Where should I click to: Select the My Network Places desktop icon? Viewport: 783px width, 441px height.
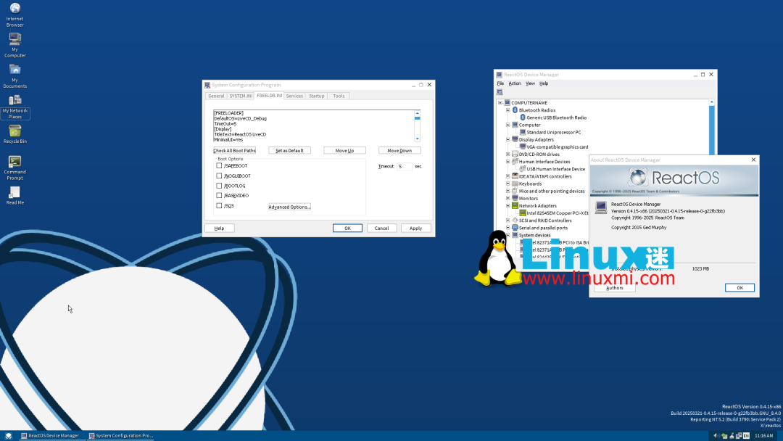pyautogui.click(x=15, y=107)
